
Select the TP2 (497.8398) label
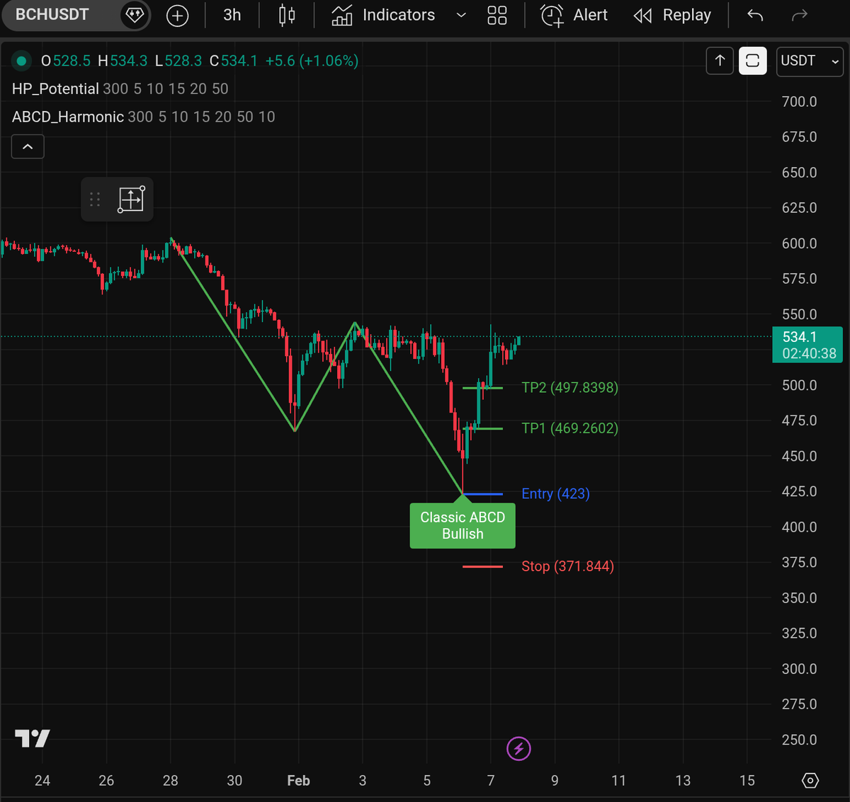(x=569, y=387)
